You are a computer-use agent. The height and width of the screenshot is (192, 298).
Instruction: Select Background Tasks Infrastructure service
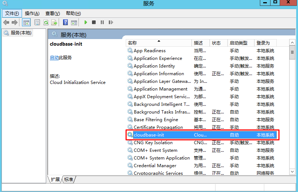click(x=202, y=112)
